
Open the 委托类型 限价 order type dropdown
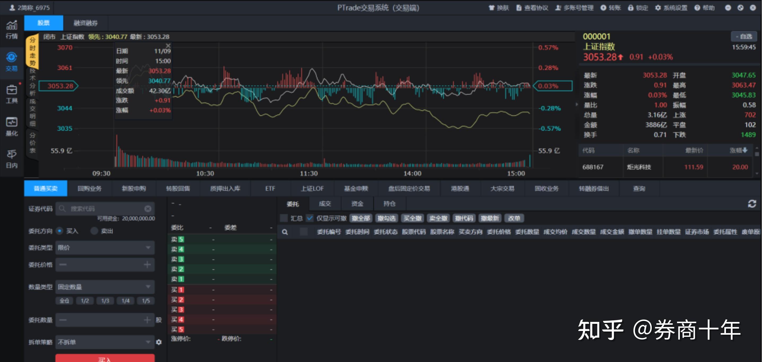(105, 247)
